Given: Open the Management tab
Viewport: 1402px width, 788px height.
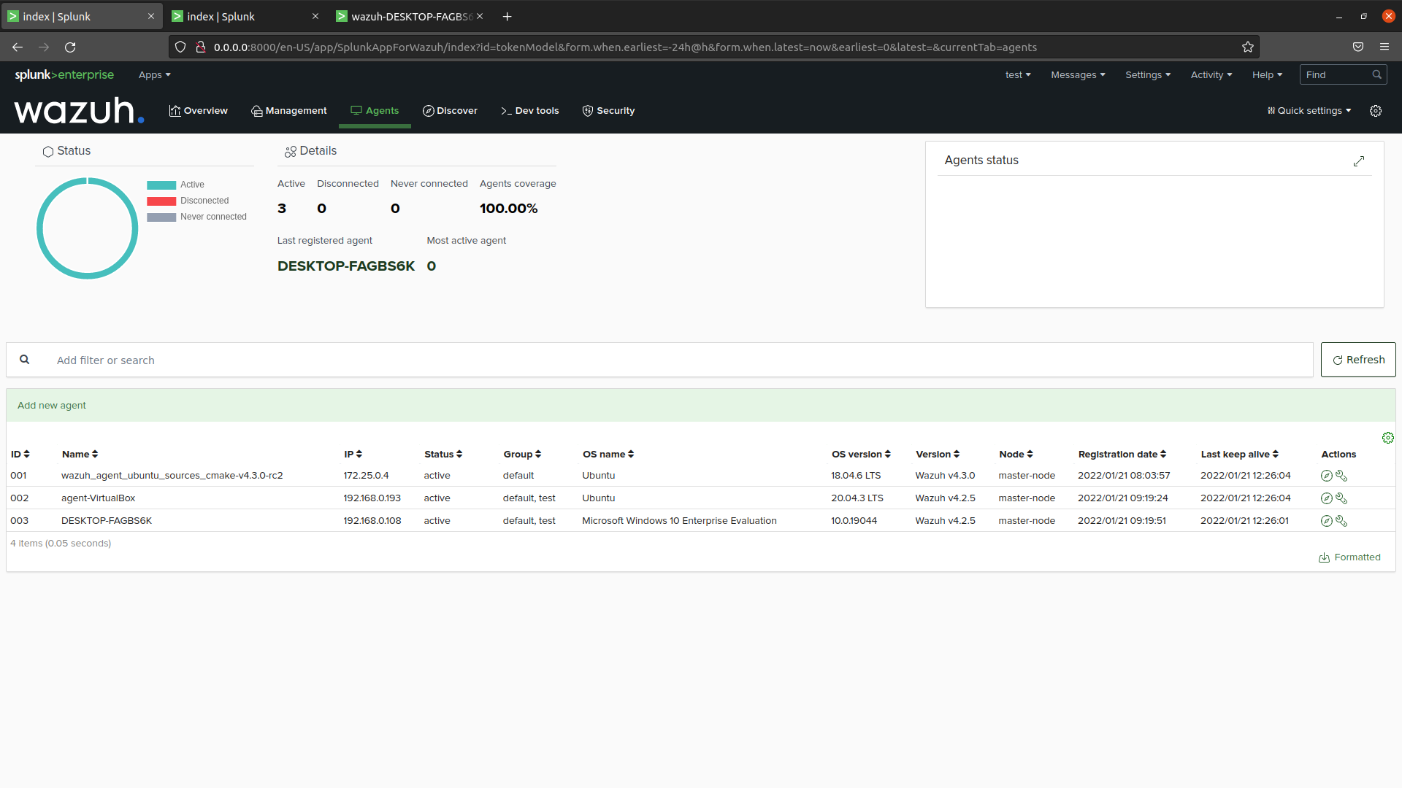Looking at the screenshot, I should pos(289,111).
